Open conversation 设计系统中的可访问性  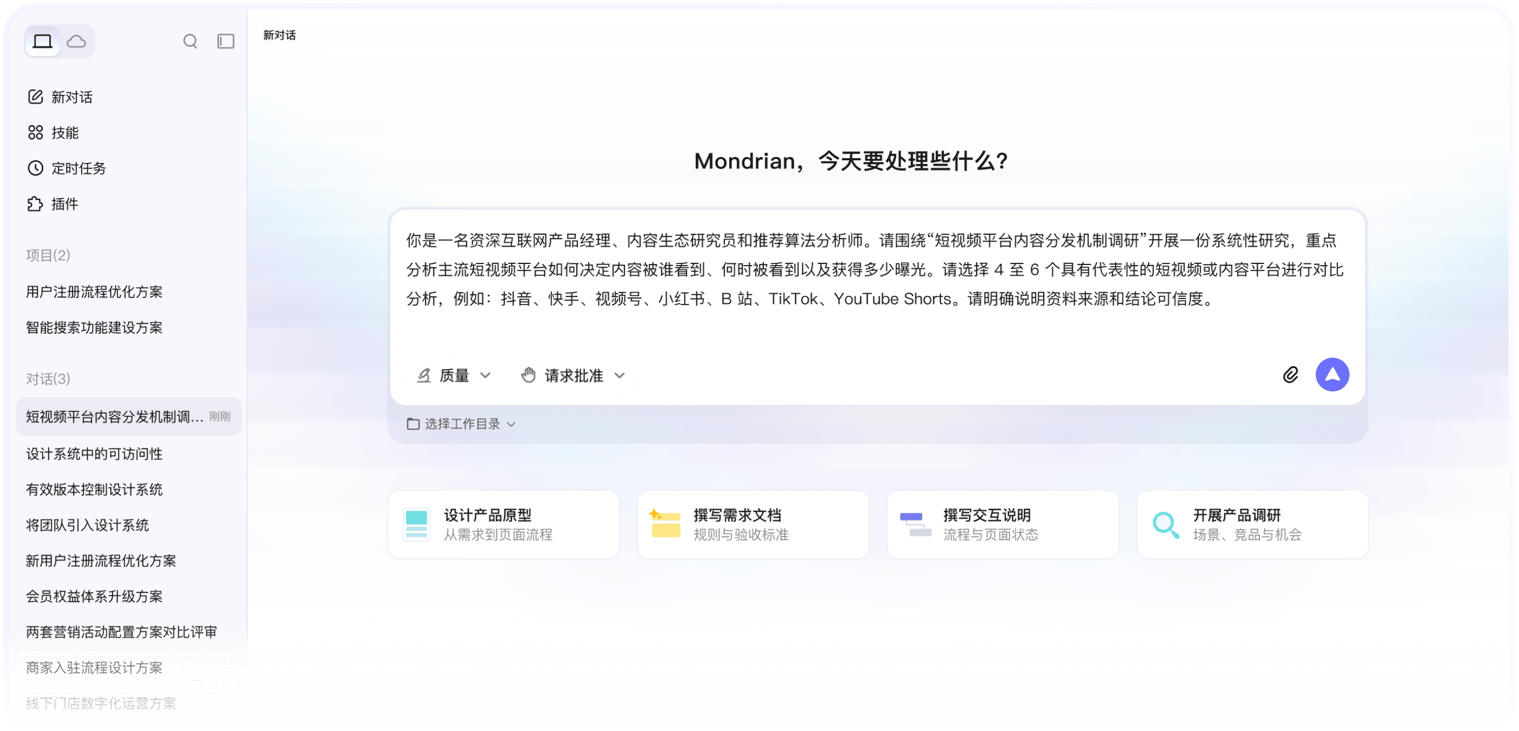(94, 454)
